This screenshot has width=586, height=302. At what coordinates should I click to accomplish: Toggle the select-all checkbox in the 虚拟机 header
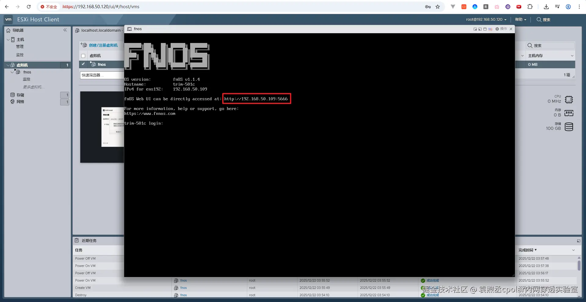[83, 56]
